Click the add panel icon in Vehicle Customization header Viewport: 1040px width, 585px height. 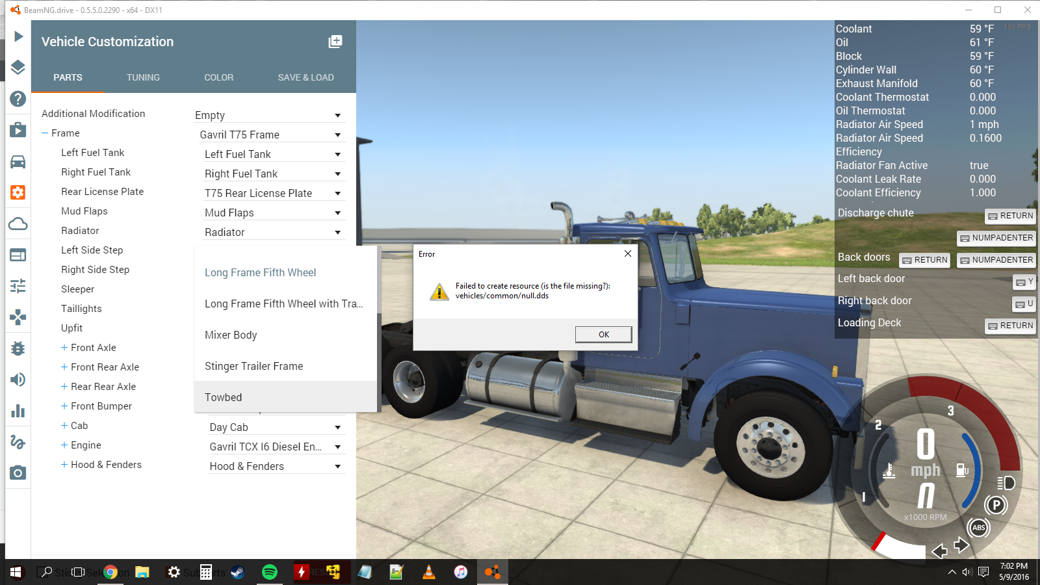click(335, 42)
